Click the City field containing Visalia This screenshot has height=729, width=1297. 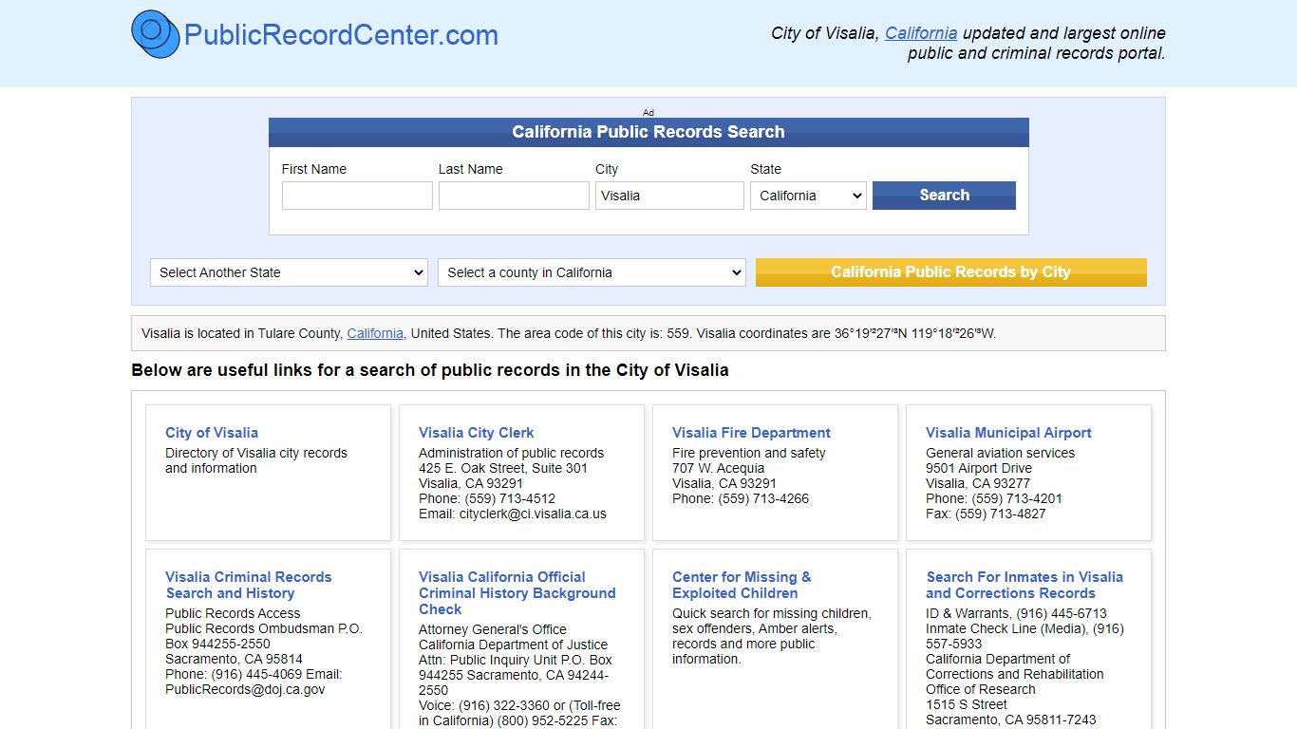pos(669,196)
